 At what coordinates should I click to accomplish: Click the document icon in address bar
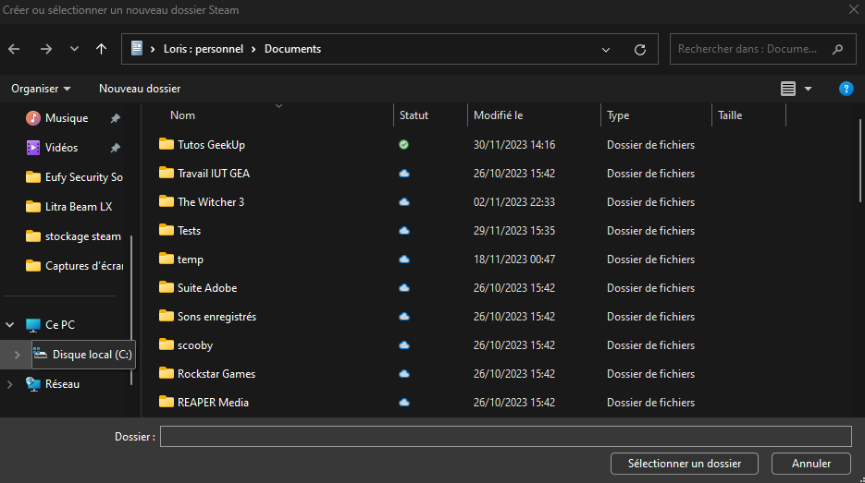[137, 48]
